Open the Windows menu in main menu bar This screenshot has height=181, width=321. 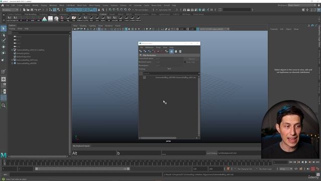tap(53, 6)
